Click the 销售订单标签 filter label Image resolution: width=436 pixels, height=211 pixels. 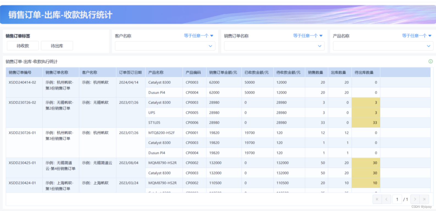click(18, 36)
